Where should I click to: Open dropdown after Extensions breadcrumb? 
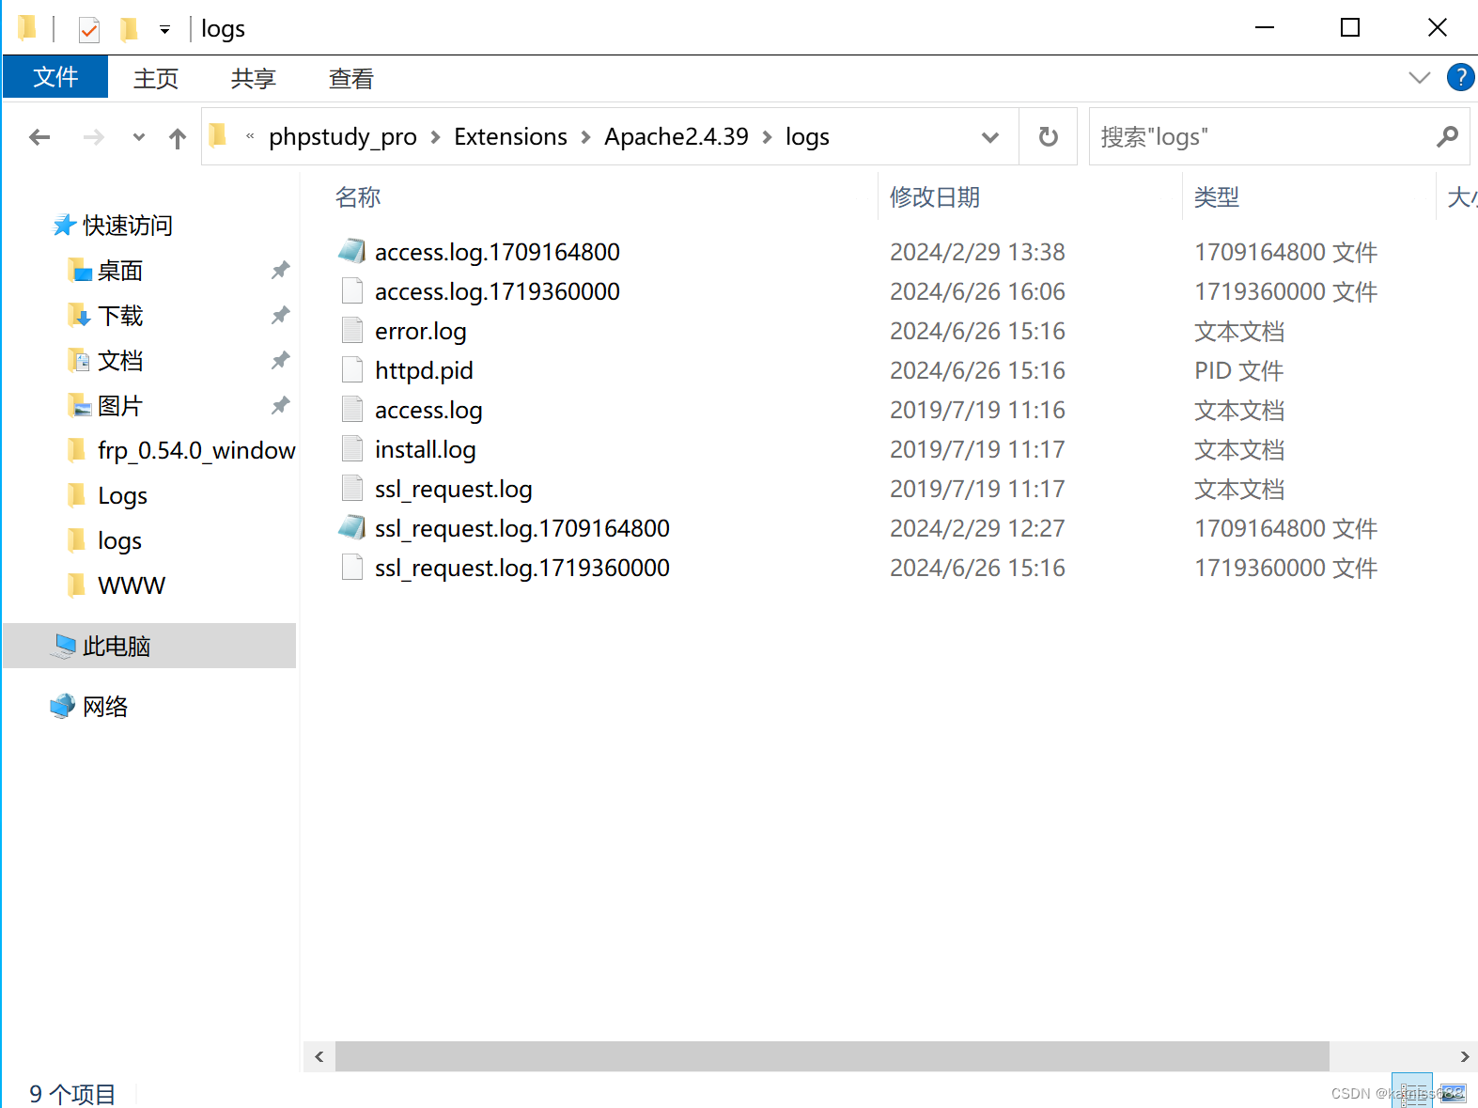[x=585, y=137]
